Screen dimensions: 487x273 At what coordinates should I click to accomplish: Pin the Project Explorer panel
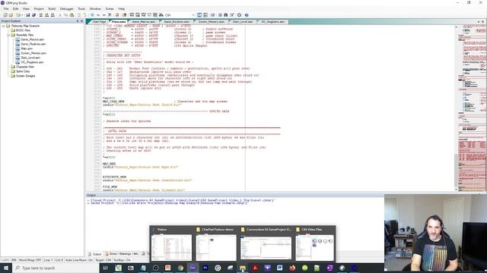point(78,21)
